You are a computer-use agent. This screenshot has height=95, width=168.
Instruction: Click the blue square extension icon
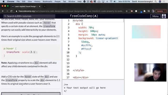coord(141,12)
